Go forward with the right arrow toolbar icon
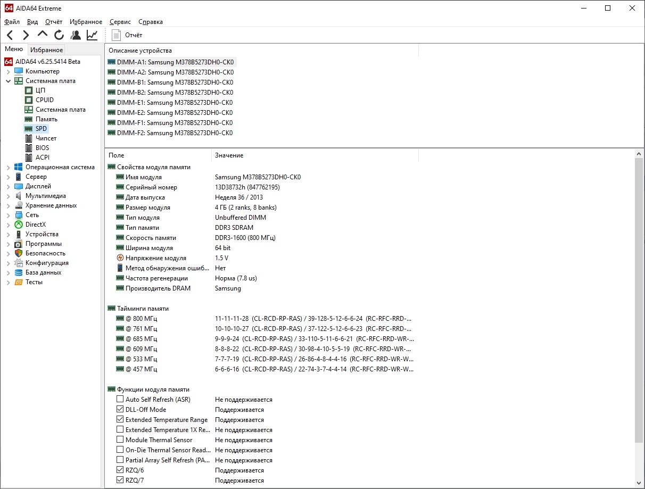 26,35
